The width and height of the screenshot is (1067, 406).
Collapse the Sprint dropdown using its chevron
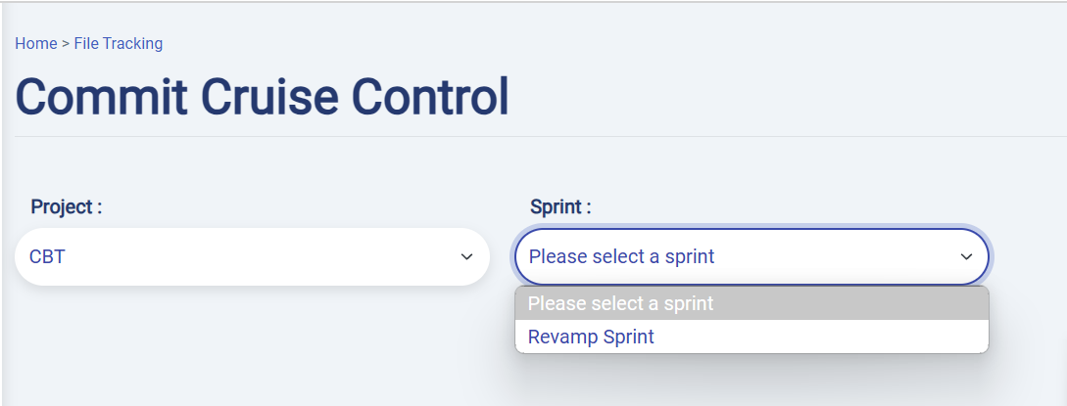pos(966,257)
